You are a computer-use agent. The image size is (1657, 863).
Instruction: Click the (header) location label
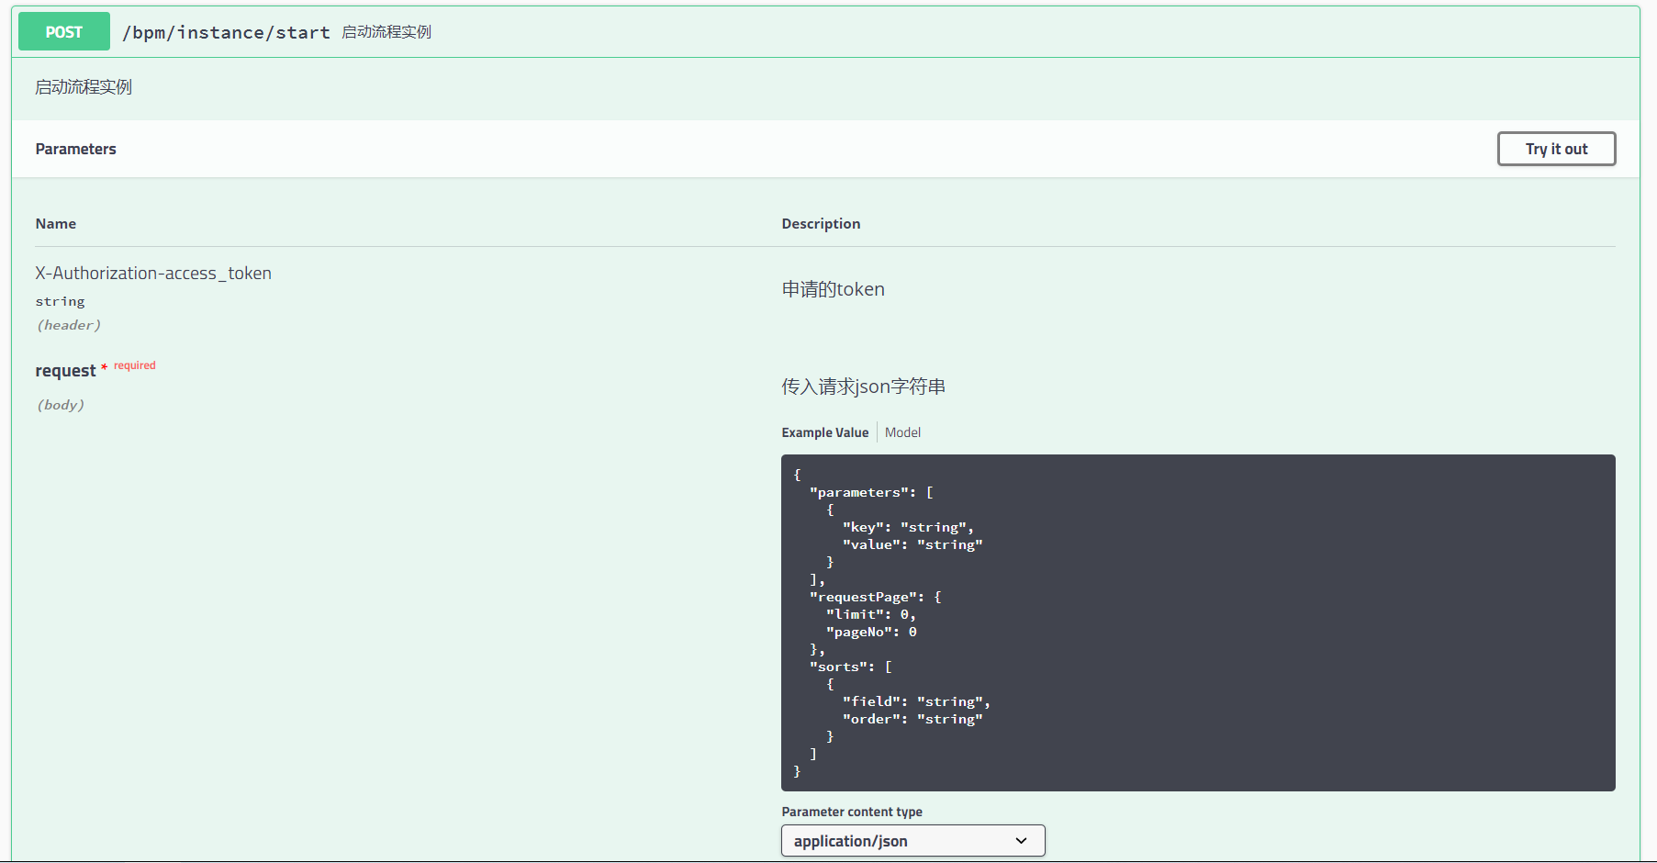click(x=69, y=325)
